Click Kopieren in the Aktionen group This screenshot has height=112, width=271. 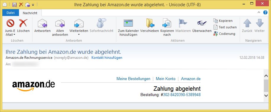[x=223, y=21]
